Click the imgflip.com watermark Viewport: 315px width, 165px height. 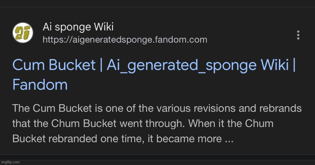[11, 162]
